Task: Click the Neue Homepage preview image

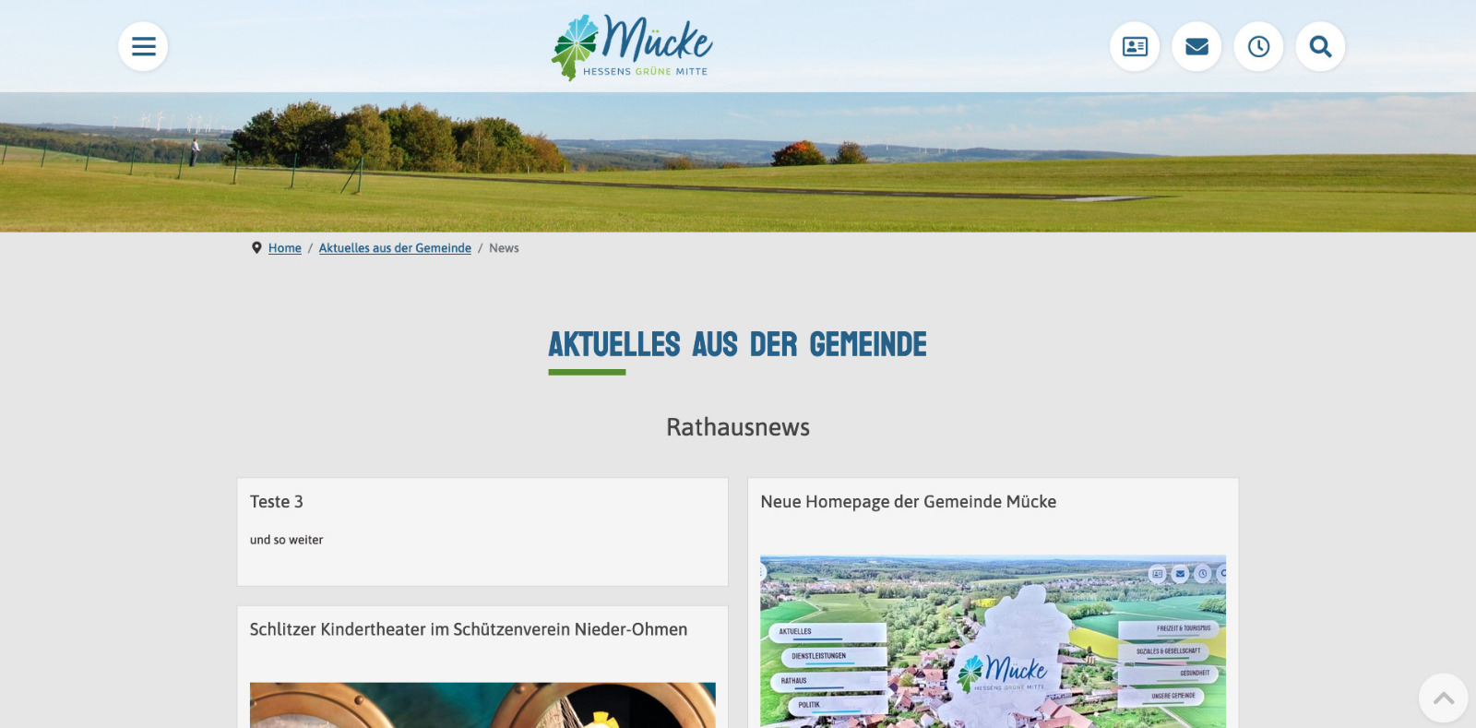Action: [x=993, y=641]
